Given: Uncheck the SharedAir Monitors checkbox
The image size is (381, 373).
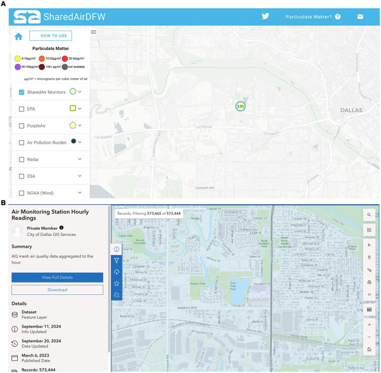Looking at the screenshot, I should point(22,92).
